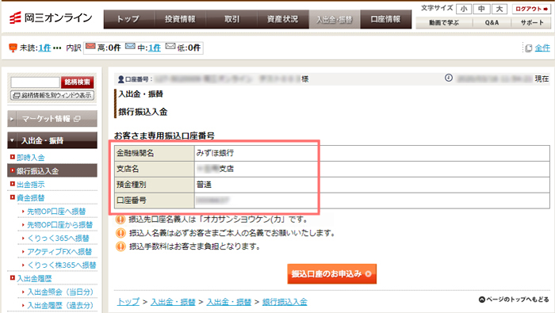This screenshot has width=555, height=313.
Task: Click the 普通 deposit type cell
Action: [x=372, y=185]
